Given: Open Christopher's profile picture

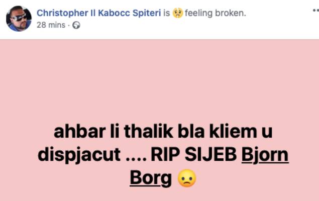Looking at the screenshot, I should point(19,19).
